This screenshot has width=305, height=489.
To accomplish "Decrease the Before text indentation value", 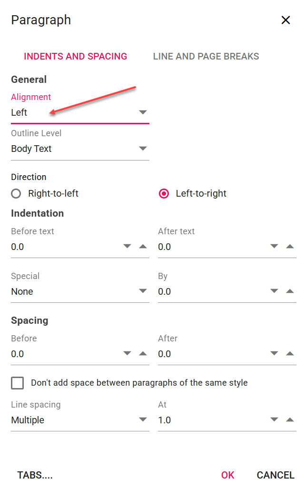I will [127, 247].
